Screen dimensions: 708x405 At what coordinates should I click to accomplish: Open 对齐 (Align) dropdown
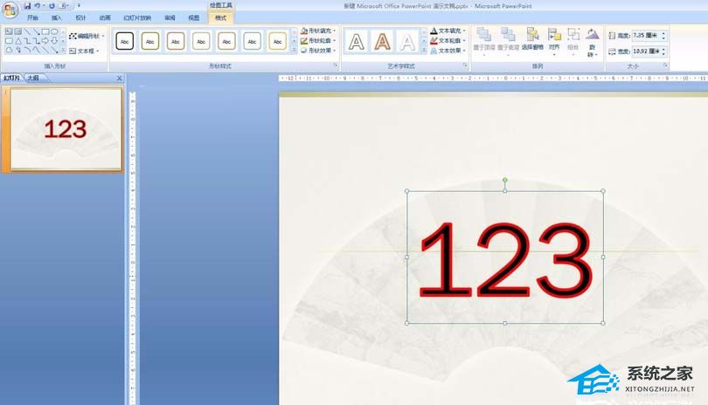[x=554, y=42]
